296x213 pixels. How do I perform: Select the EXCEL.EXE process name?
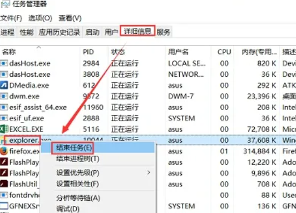pos(26,129)
